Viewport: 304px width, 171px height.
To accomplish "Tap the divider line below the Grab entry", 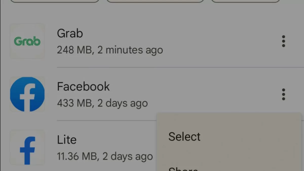I will coord(177,67).
